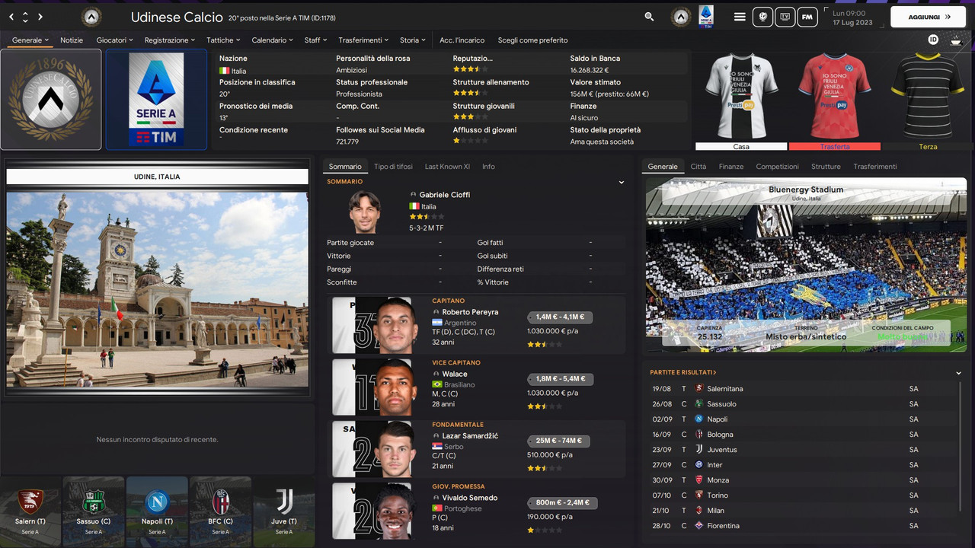This screenshot has width=975, height=548.
Task: Toggle the ID icon
Action: [933, 40]
